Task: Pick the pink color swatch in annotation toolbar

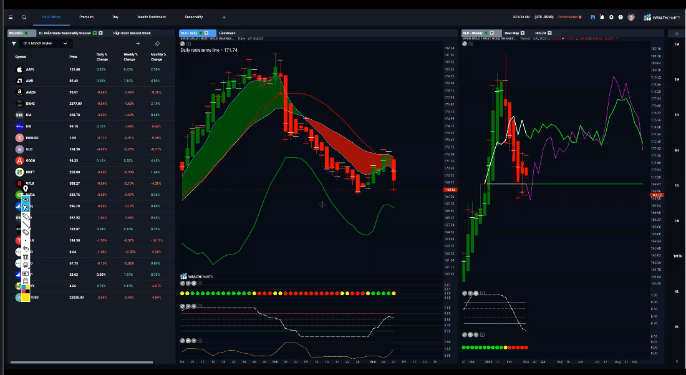Action: 24,291
